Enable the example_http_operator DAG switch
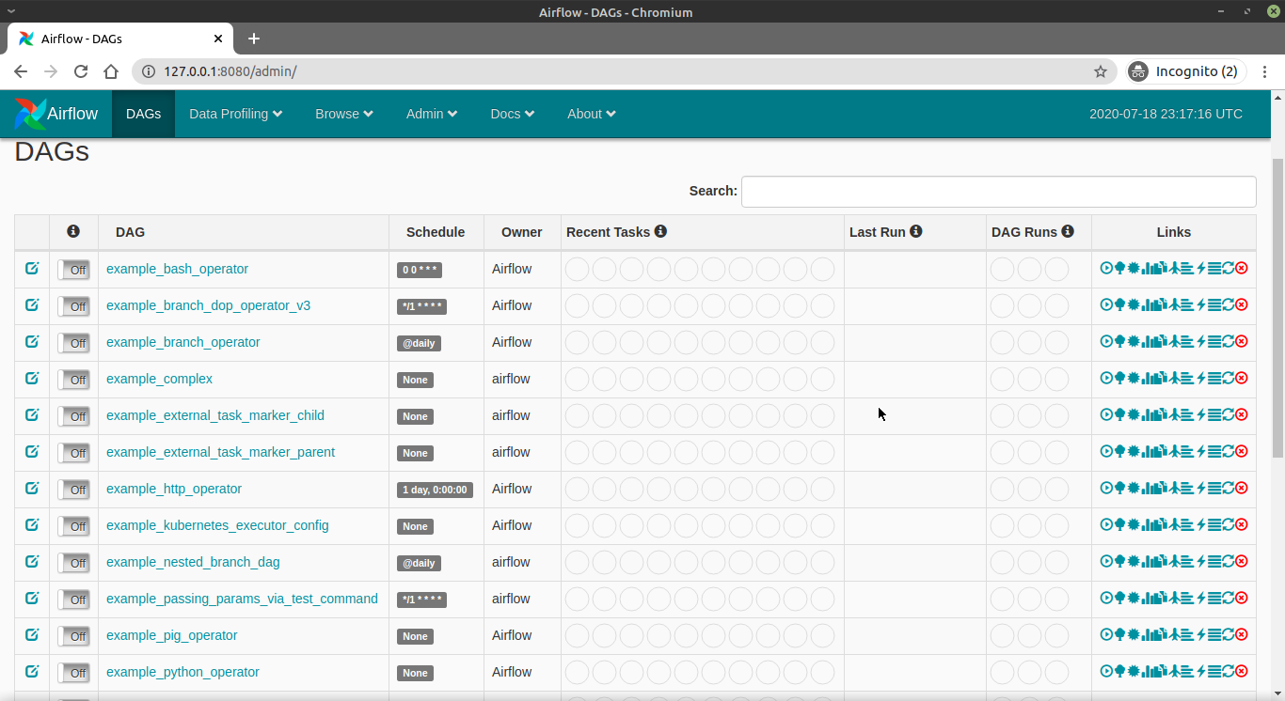The image size is (1285, 701). (73, 489)
